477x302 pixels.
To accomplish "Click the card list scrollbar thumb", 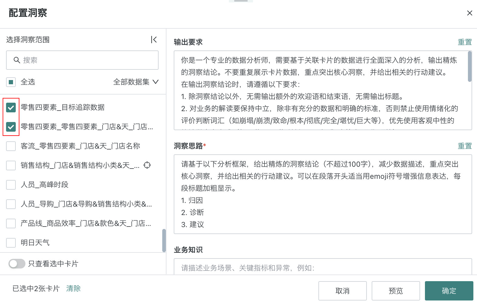I will pos(164,240).
